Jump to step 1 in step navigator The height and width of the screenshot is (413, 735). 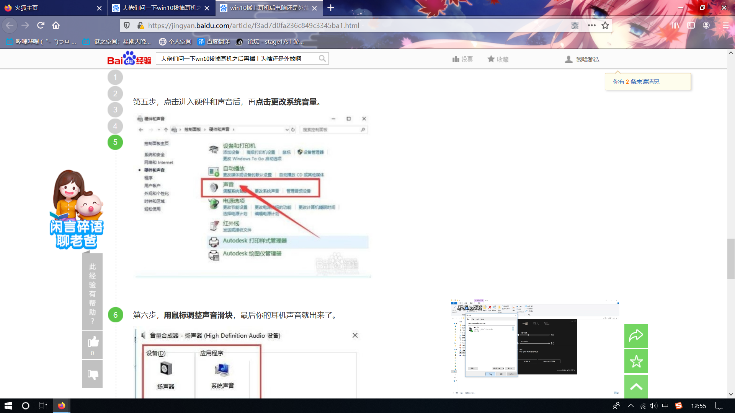pos(115,77)
